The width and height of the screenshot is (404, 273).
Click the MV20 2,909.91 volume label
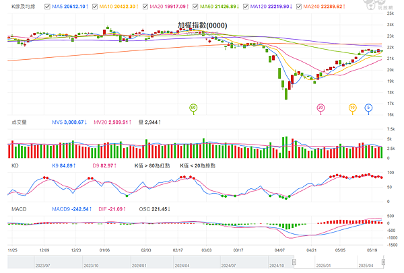pos(112,122)
